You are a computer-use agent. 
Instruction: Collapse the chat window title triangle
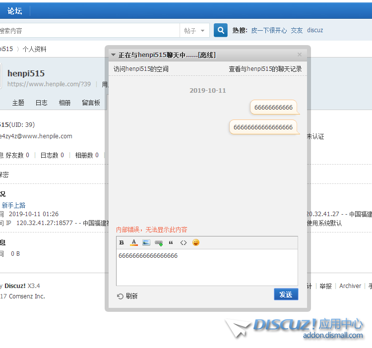tap(114, 55)
